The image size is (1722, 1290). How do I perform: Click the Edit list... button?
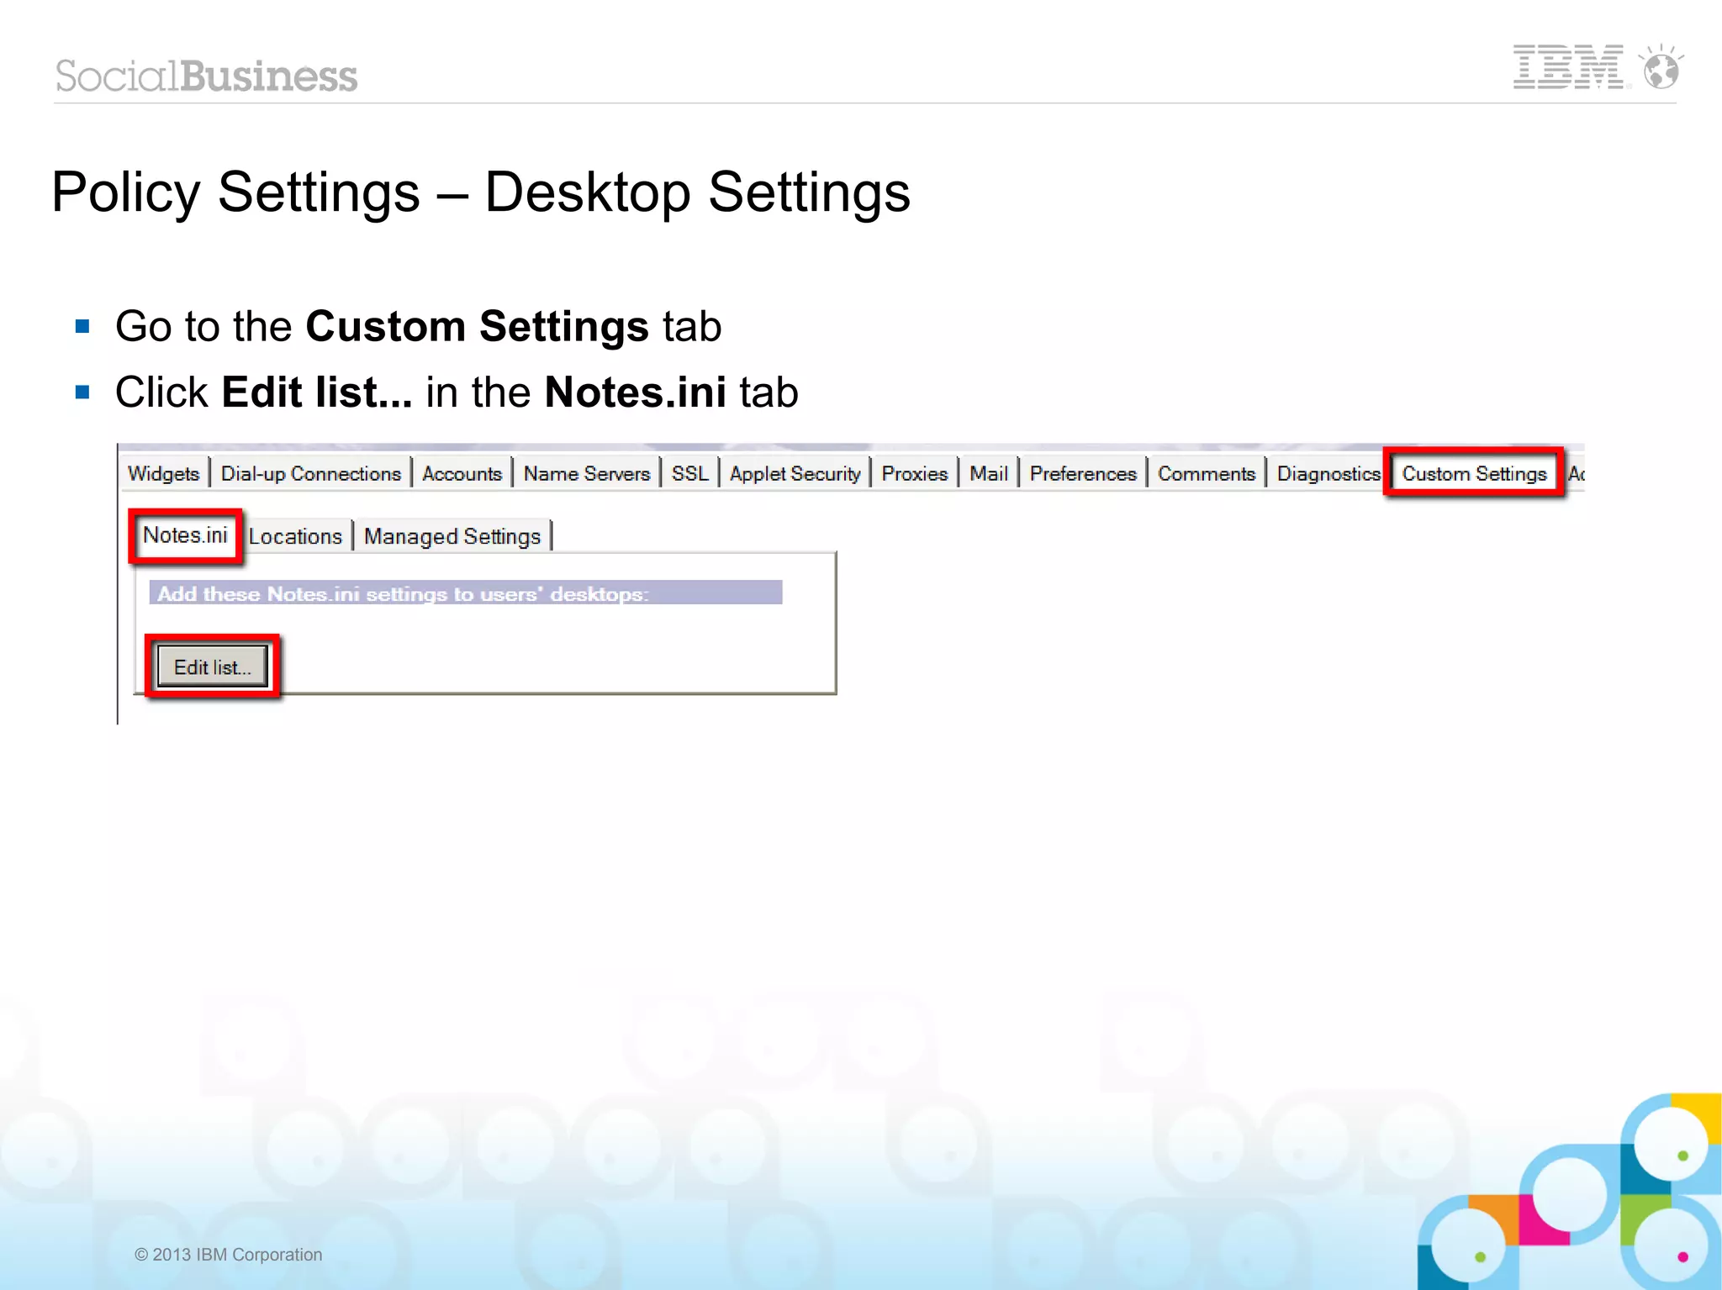click(x=212, y=666)
